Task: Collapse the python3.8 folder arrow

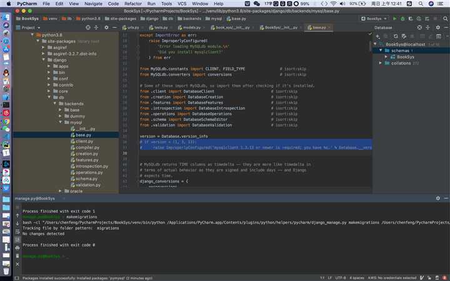Action: 32,35
